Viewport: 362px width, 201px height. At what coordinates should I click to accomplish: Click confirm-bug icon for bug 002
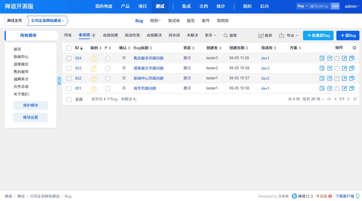click(x=322, y=78)
